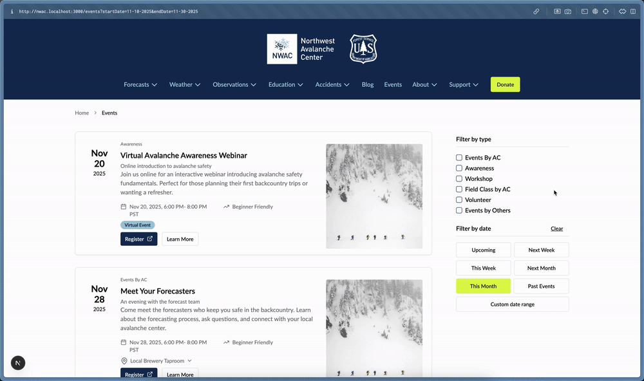Image resolution: width=644 pixels, height=381 pixels.
Task: Tick the Volunteer filter checkbox
Action: [459, 200]
